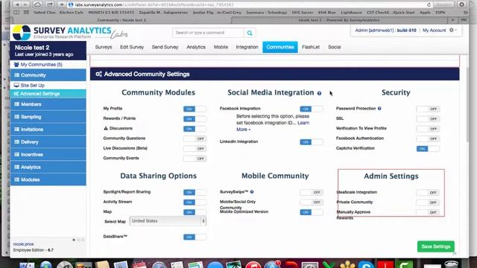Image resolution: width=477 pixels, height=268 pixels.
Task: Toggle My Profile module switch
Action: coord(195,109)
